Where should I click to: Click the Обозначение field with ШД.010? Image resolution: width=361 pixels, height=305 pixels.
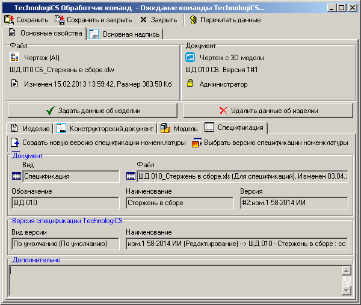65,203
